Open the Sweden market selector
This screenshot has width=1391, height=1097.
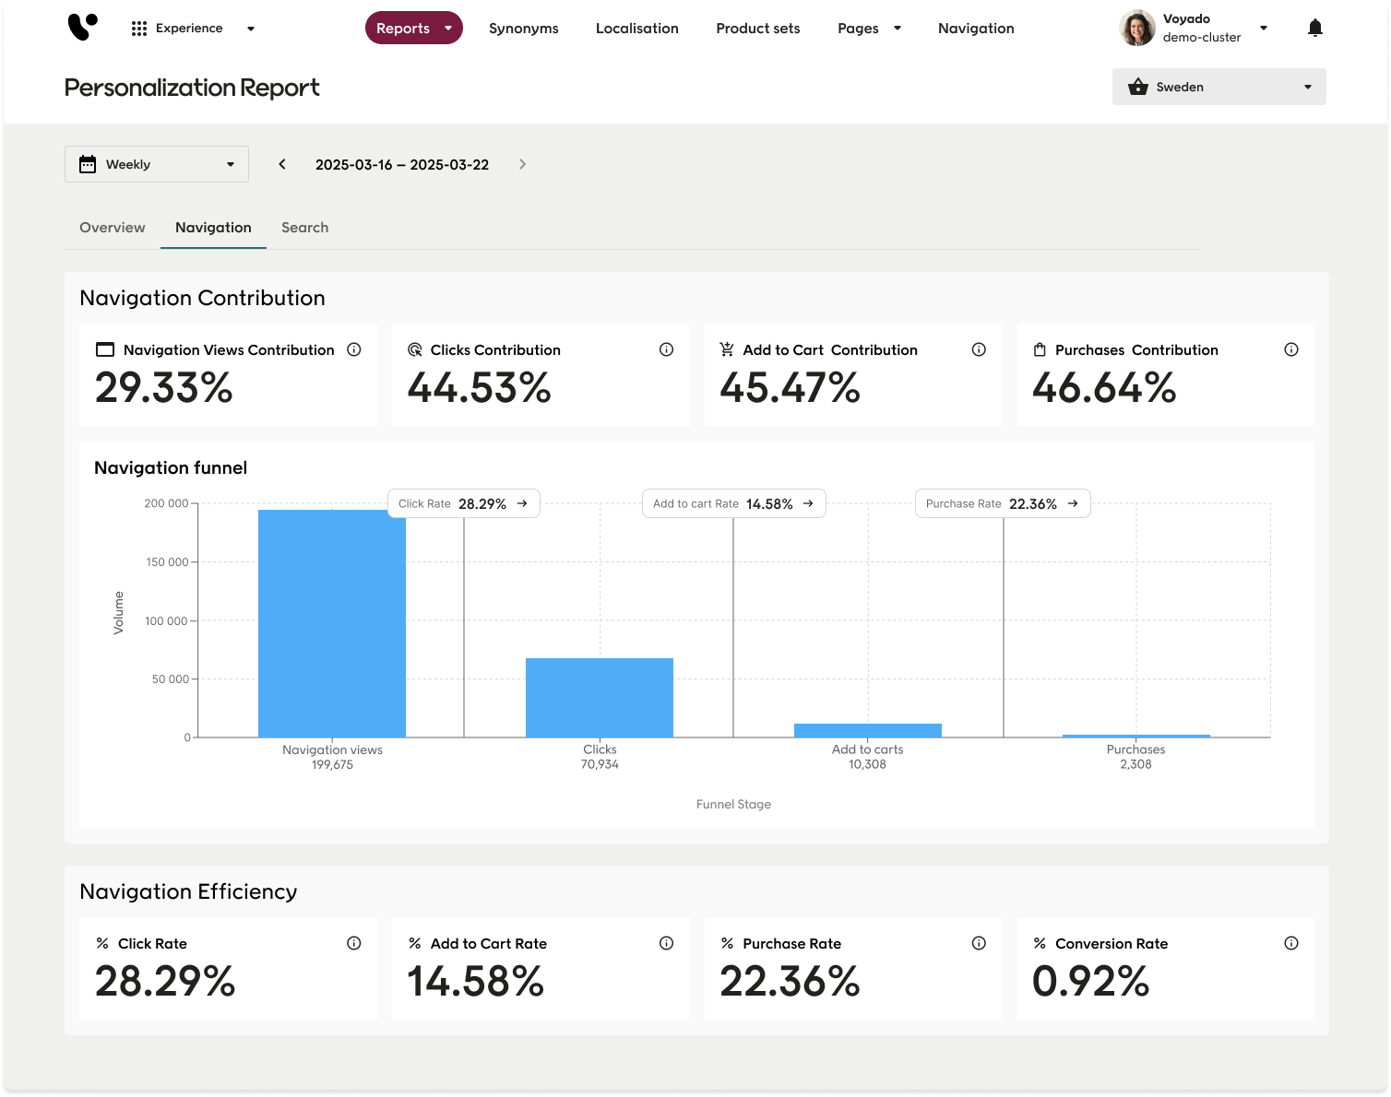1219,87
